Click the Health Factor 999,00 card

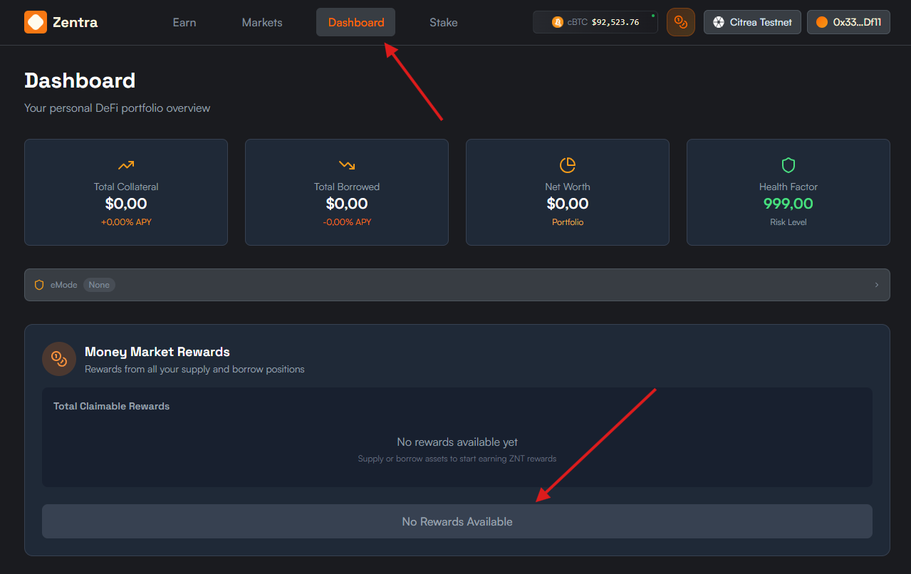click(x=788, y=204)
